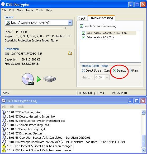The height and width of the screenshot is (154, 147).
Task: Click the warning icon on 18:14:08 log entry
Action: [x=4, y=150]
